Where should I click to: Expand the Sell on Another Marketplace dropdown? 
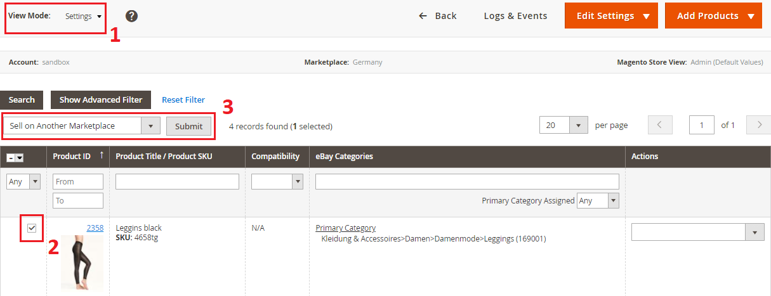[x=150, y=126]
